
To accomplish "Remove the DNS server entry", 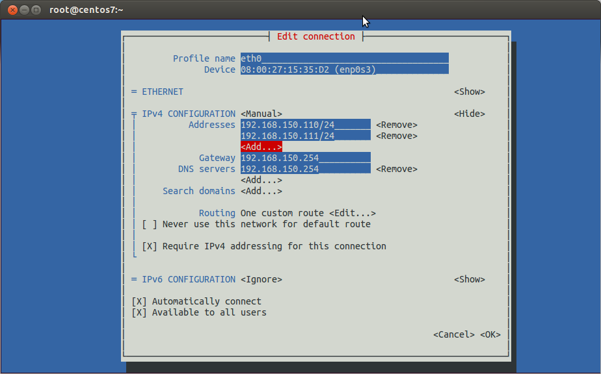I will point(397,169).
